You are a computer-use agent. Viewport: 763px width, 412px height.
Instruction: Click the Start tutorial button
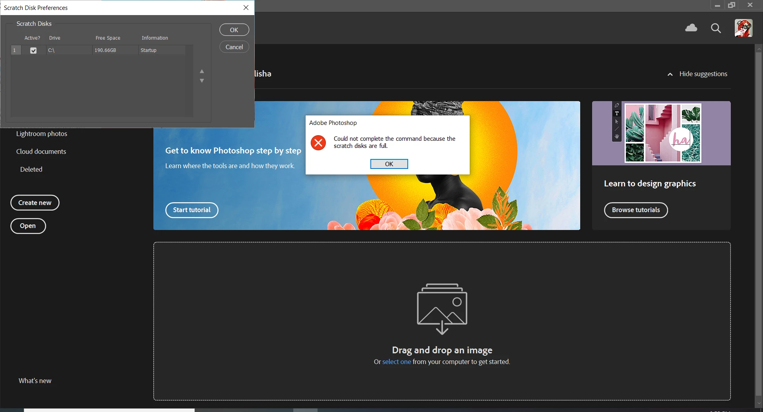tap(192, 210)
